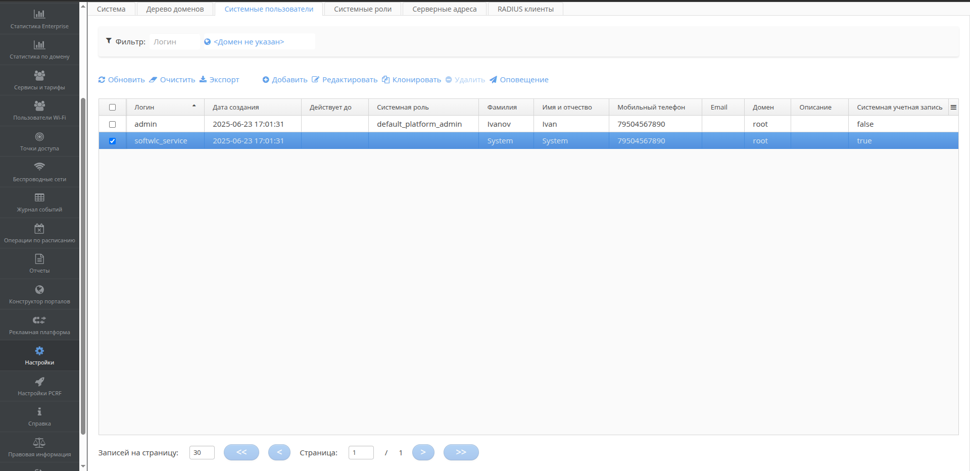Open Справка section
Screen dimensions: 970x471
pos(39,416)
